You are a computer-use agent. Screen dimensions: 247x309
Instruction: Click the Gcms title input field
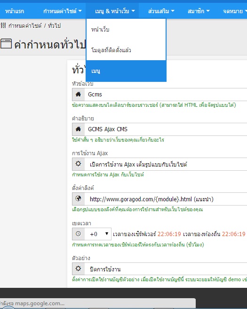[166, 95]
